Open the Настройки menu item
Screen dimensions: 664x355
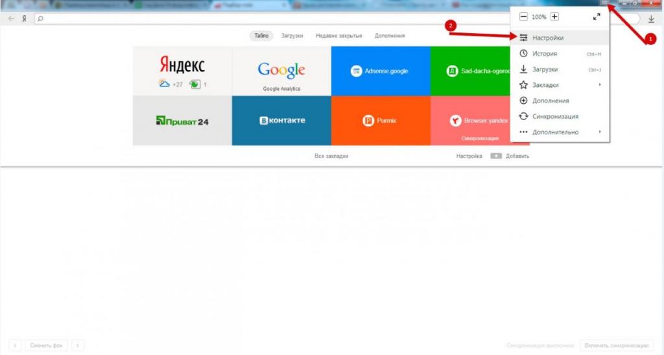560,38
